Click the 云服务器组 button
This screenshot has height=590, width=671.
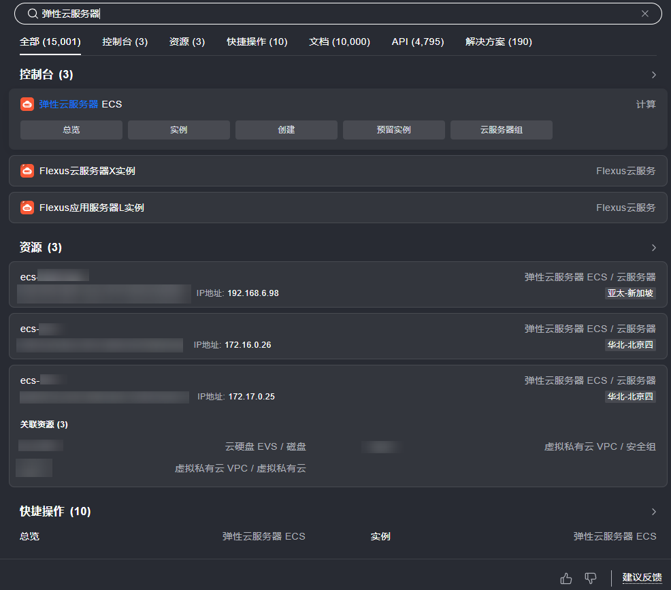[x=502, y=130]
